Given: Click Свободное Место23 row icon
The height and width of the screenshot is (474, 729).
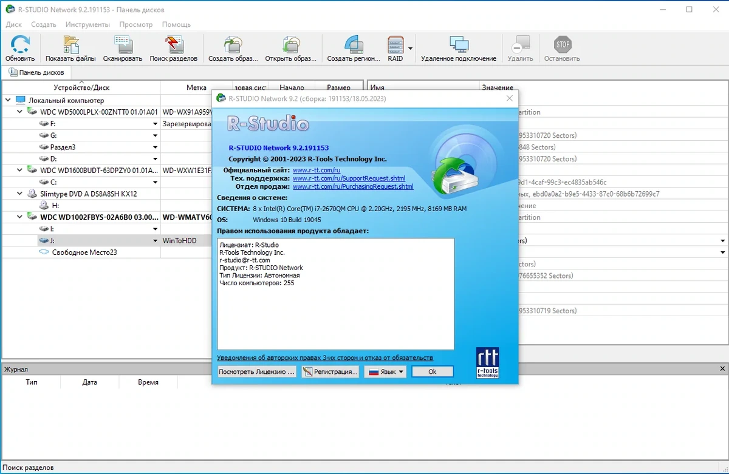Looking at the screenshot, I should pos(44,252).
